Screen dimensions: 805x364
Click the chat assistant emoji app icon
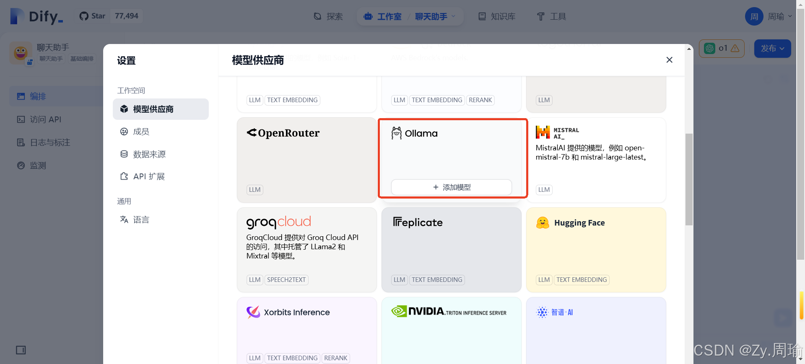[x=21, y=53]
